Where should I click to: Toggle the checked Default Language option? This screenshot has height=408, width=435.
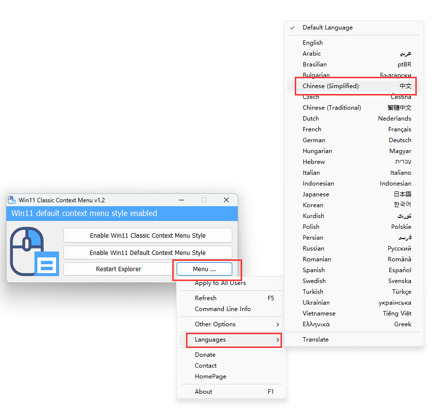point(354,28)
